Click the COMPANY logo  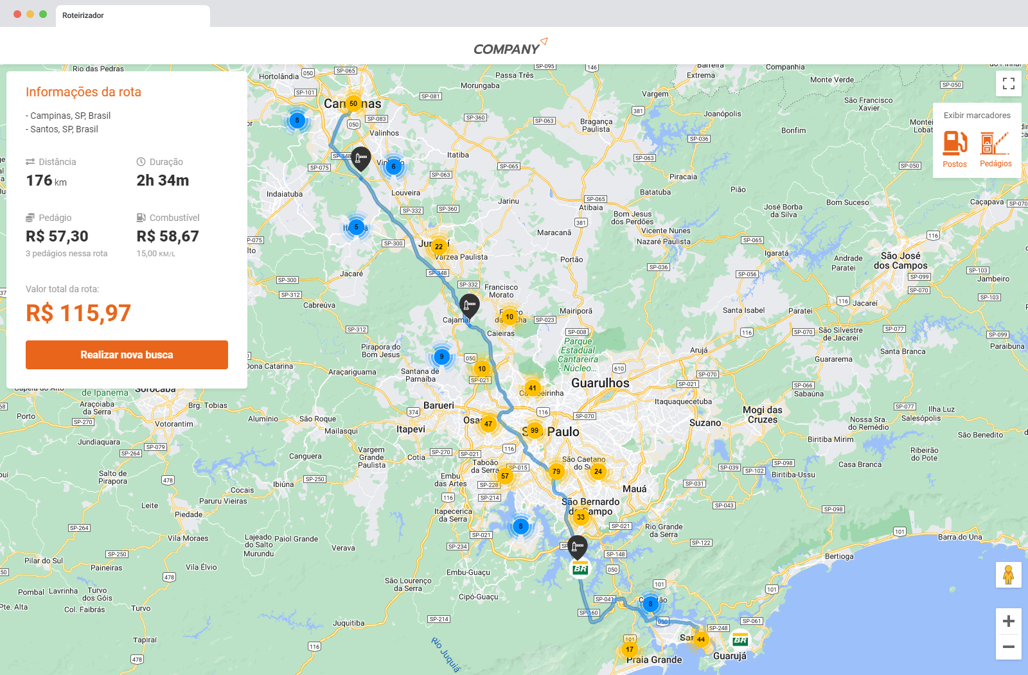pos(511,47)
